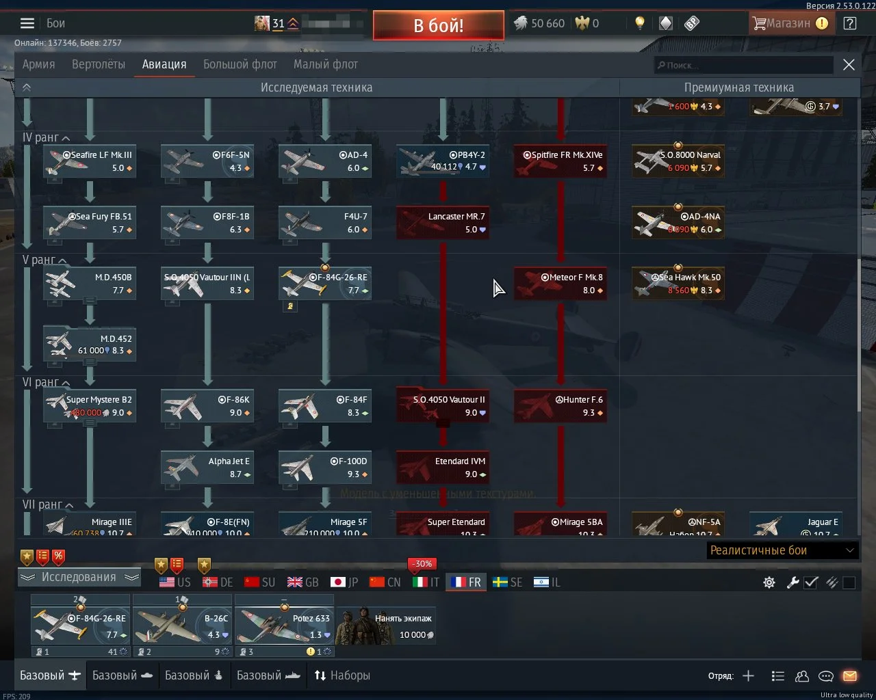Click the bullets auto-refill ammo icon
876x700 pixels.
832,582
